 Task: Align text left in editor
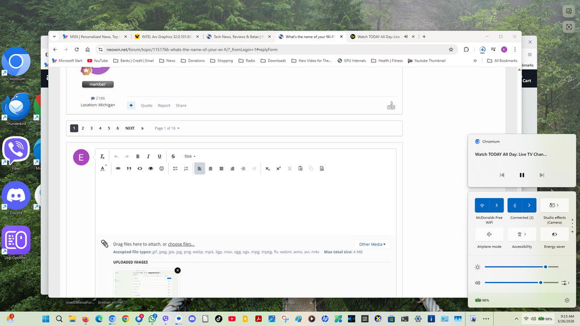(x=199, y=169)
